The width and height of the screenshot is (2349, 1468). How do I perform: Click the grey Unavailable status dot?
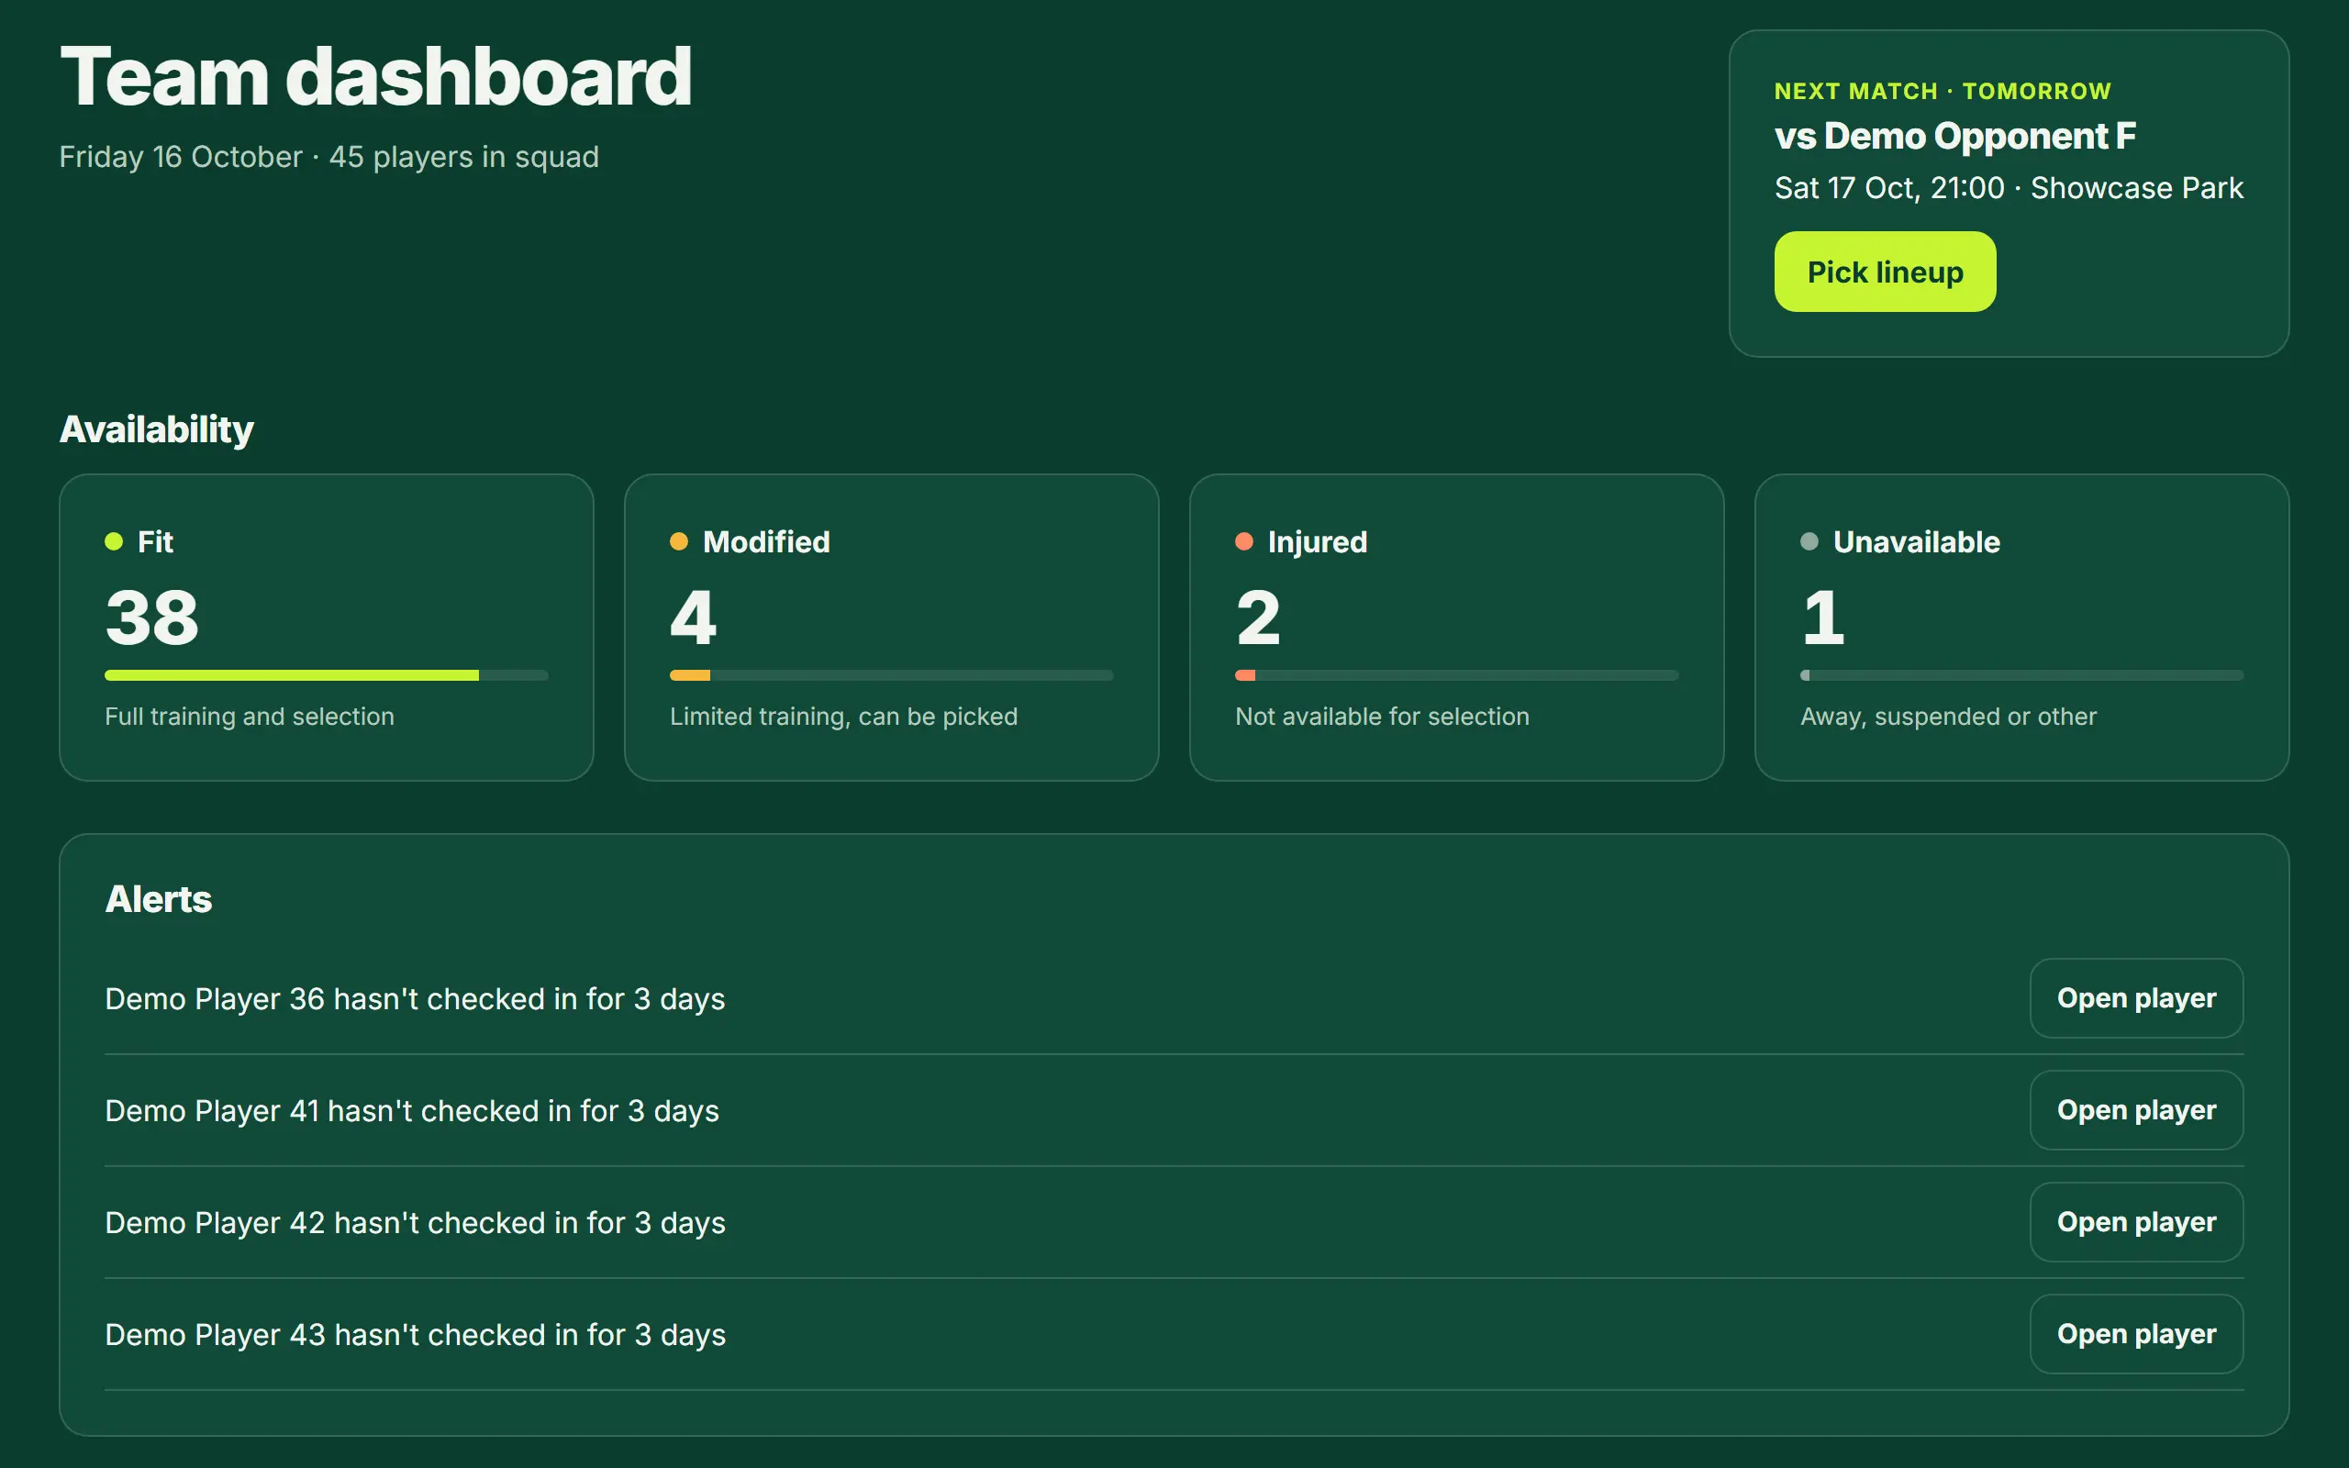tap(1809, 540)
